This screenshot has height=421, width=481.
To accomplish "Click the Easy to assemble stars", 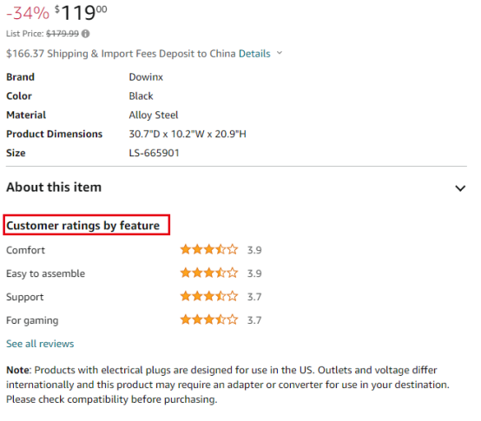I will click(209, 273).
